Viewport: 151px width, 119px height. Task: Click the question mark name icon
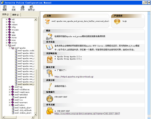(x=47, y=21)
